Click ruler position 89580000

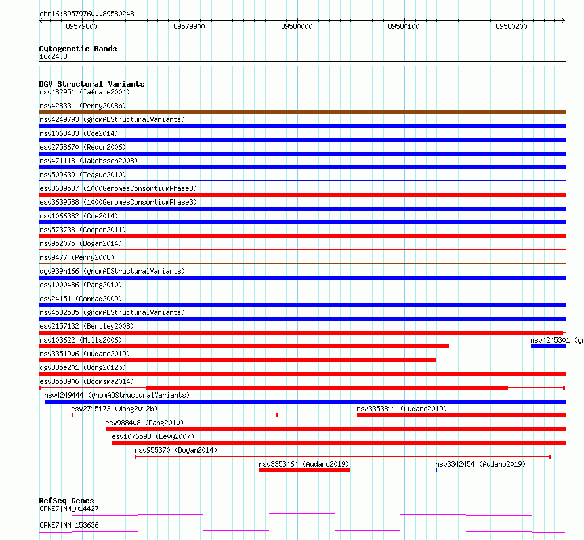[297, 26]
